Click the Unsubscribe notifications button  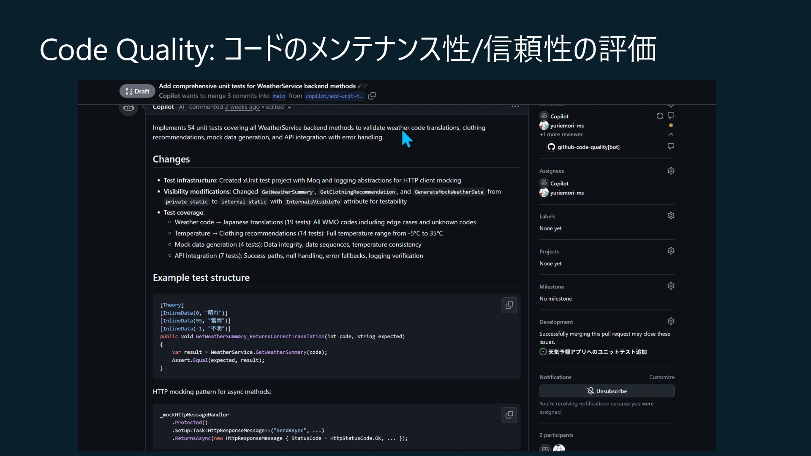(607, 391)
